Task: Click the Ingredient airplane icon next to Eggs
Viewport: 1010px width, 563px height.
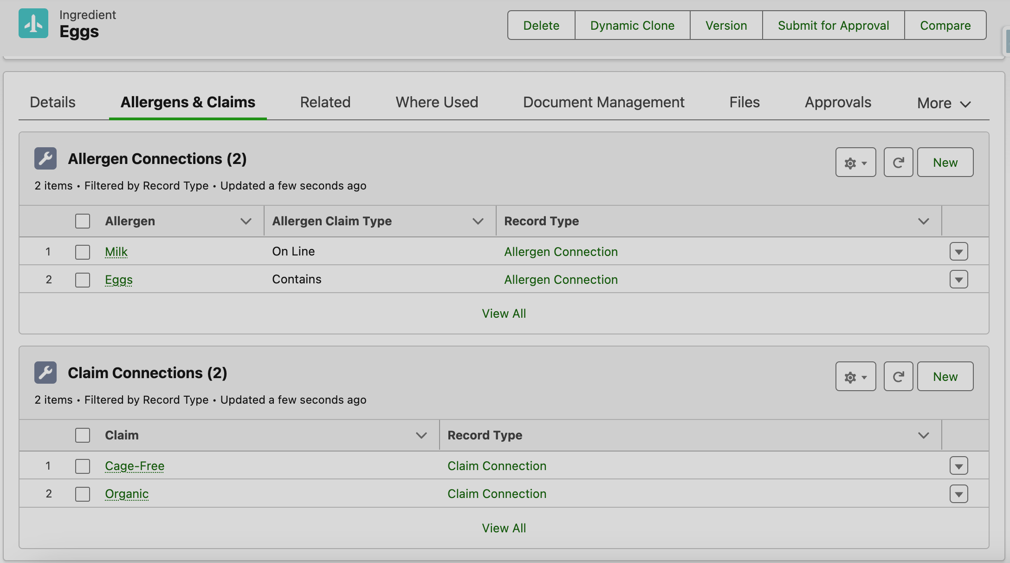Action: point(33,23)
